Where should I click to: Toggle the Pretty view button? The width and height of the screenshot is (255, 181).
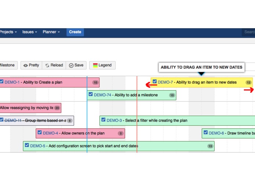[31, 65]
